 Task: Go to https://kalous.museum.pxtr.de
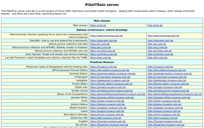click(107, 104)
